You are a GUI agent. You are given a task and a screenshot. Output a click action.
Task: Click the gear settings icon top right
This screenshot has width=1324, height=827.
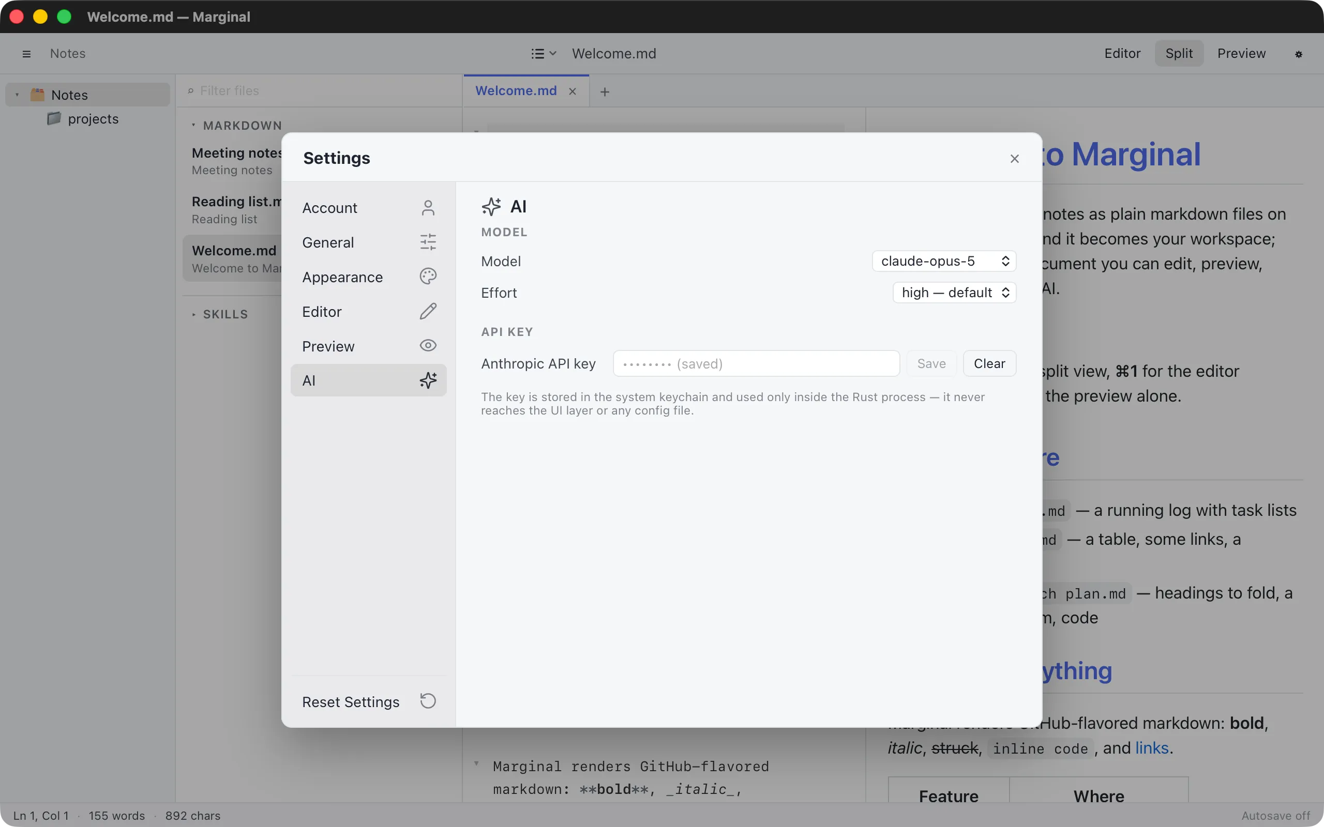click(1298, 54)
